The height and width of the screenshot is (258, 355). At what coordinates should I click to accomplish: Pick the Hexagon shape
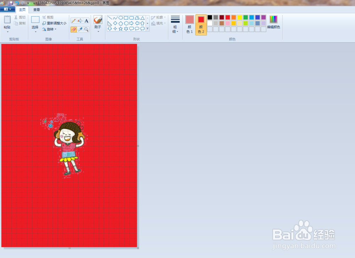click(x=126, y=23)
